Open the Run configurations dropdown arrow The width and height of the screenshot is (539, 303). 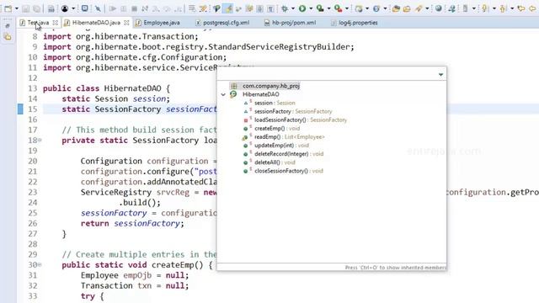point(311,8)
